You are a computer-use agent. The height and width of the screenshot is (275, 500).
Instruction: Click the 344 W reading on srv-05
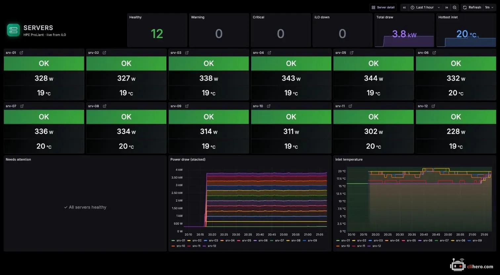373,78
